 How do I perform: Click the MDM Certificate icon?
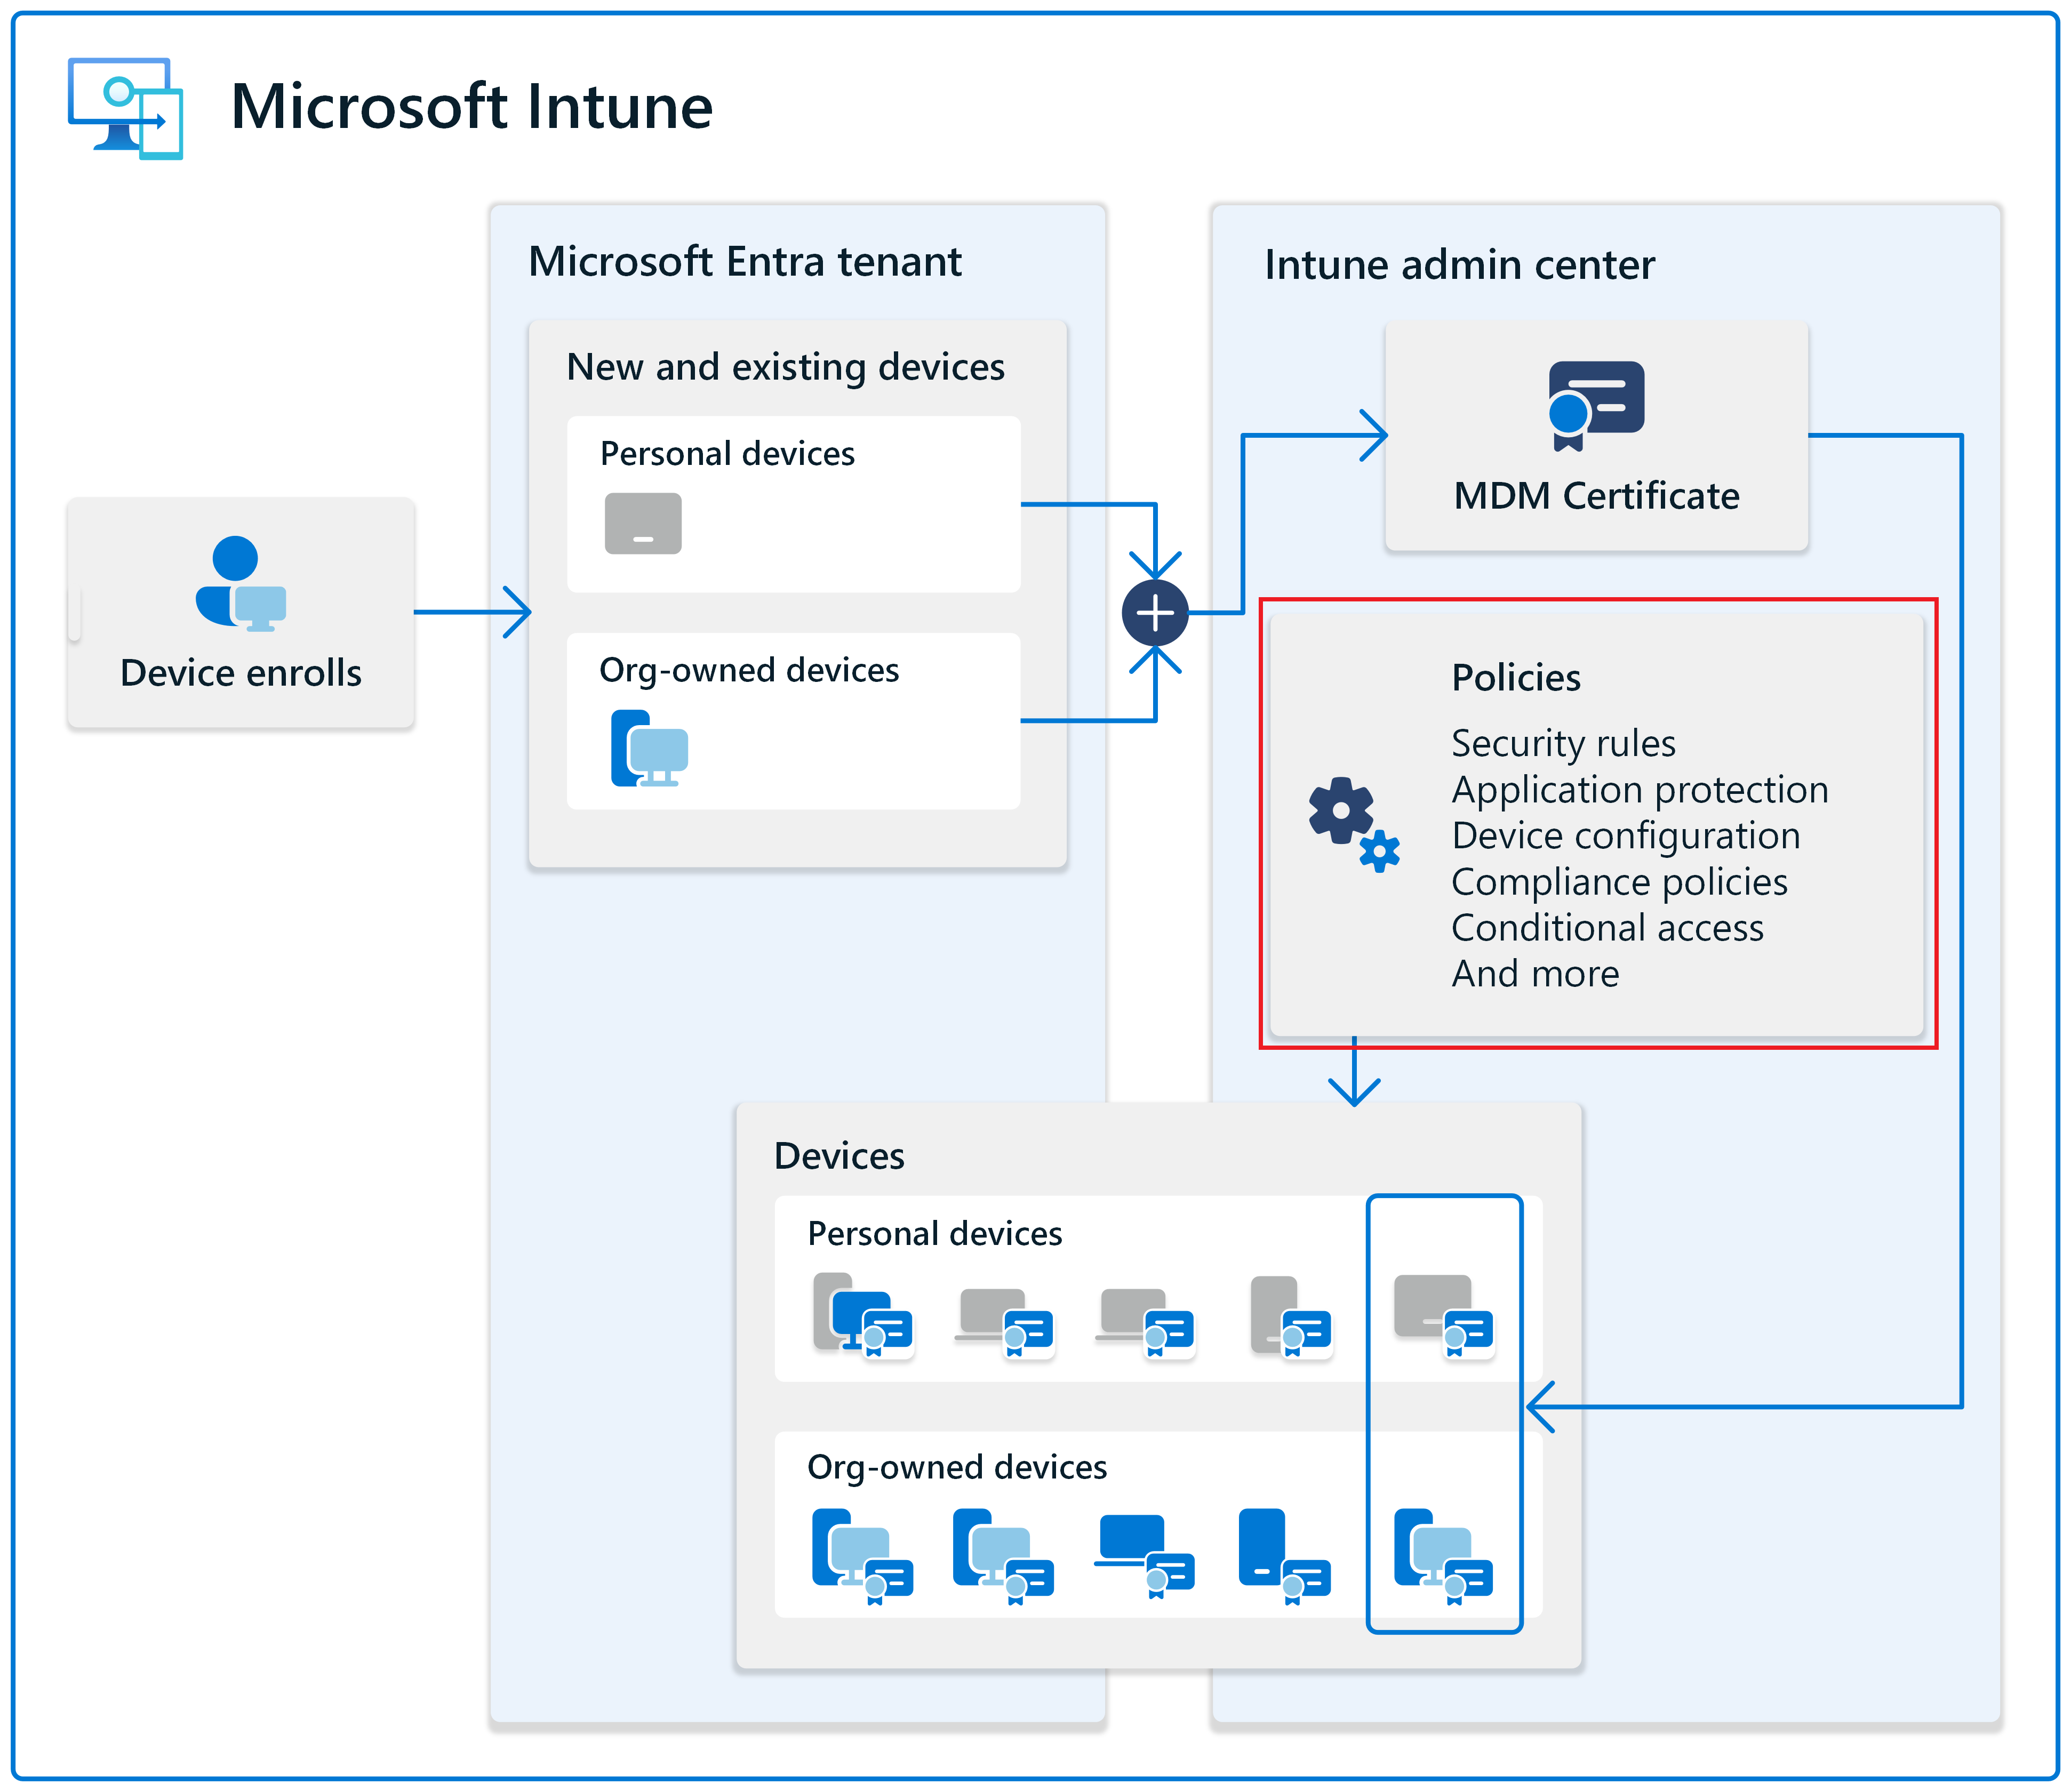(x=1596, y=406)
